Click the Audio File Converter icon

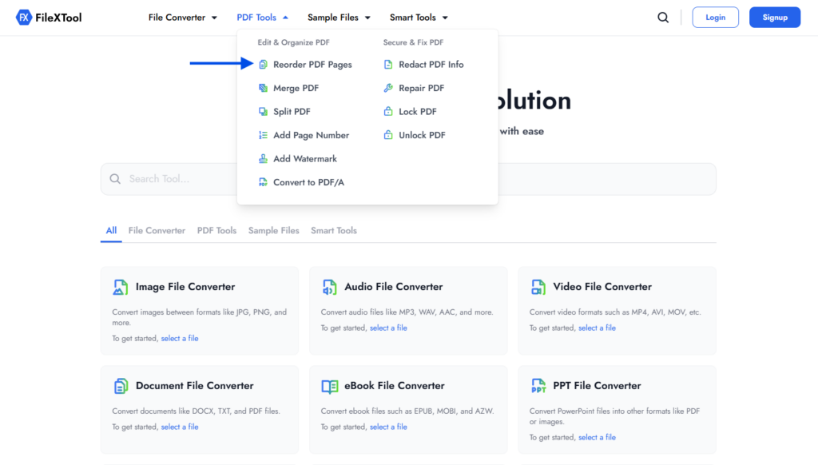[x=329, y=287]
